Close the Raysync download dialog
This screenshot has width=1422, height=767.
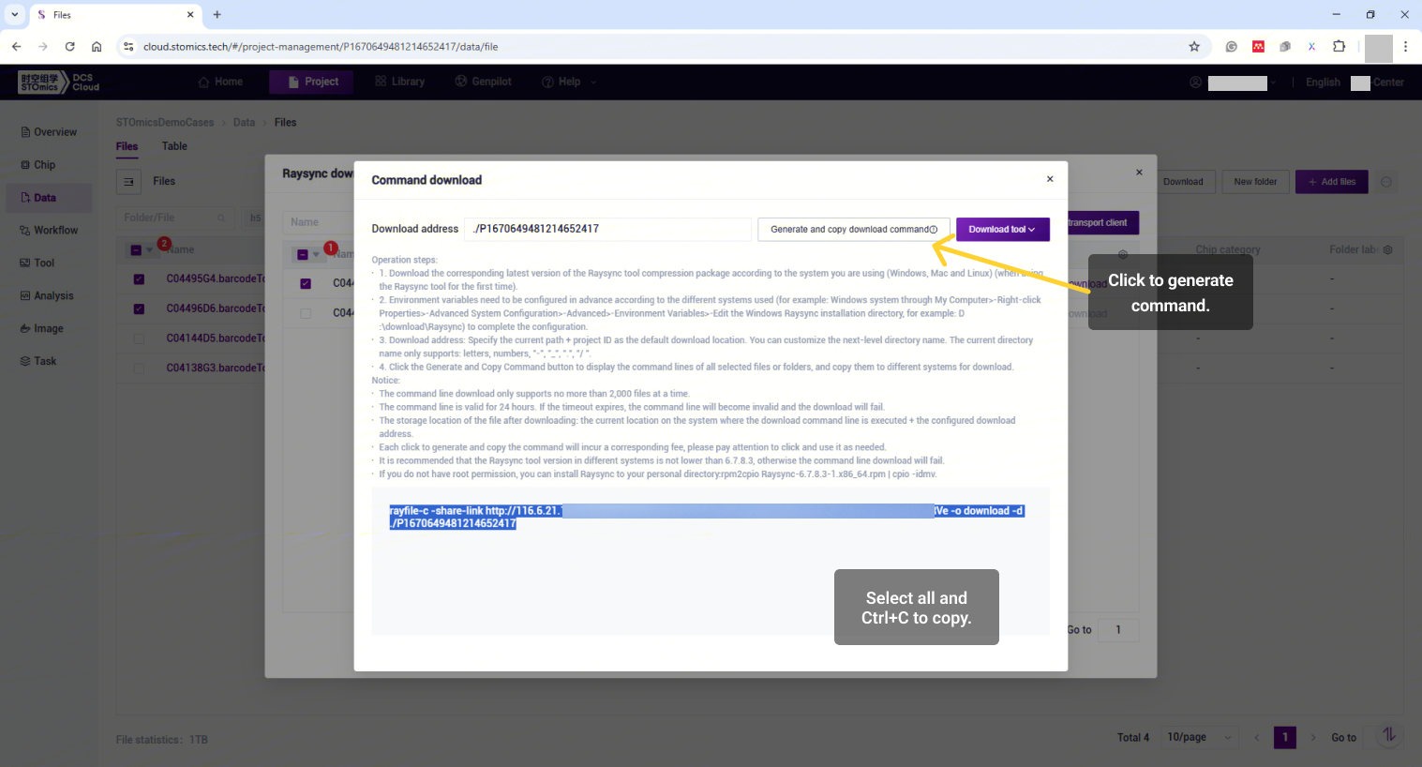point(1139,173)
